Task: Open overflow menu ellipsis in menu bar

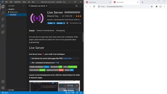Action: 38,2
